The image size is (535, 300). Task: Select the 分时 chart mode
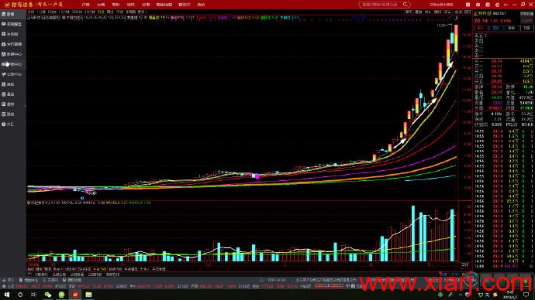pos(31,12)
